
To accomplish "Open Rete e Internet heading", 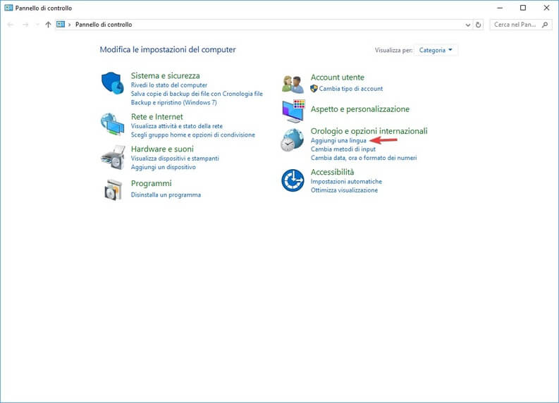I will pyautogui.click(x=157, y=116).
